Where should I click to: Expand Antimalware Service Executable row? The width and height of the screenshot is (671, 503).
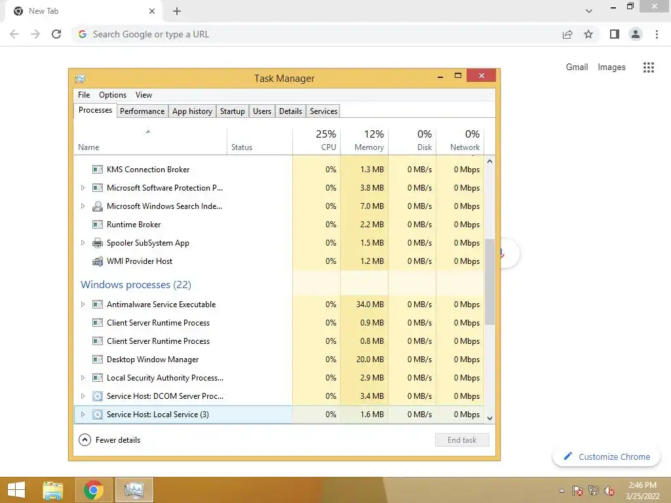(x=83, y=305)
